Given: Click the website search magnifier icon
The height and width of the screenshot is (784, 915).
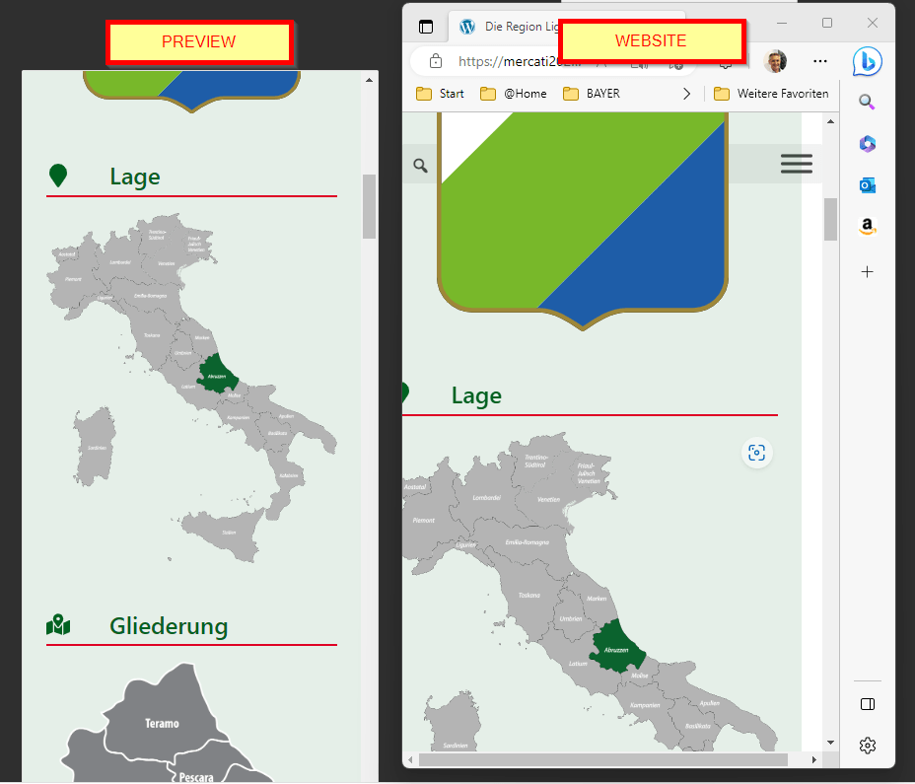Looking at the screenshot, I should coord(421,166).
